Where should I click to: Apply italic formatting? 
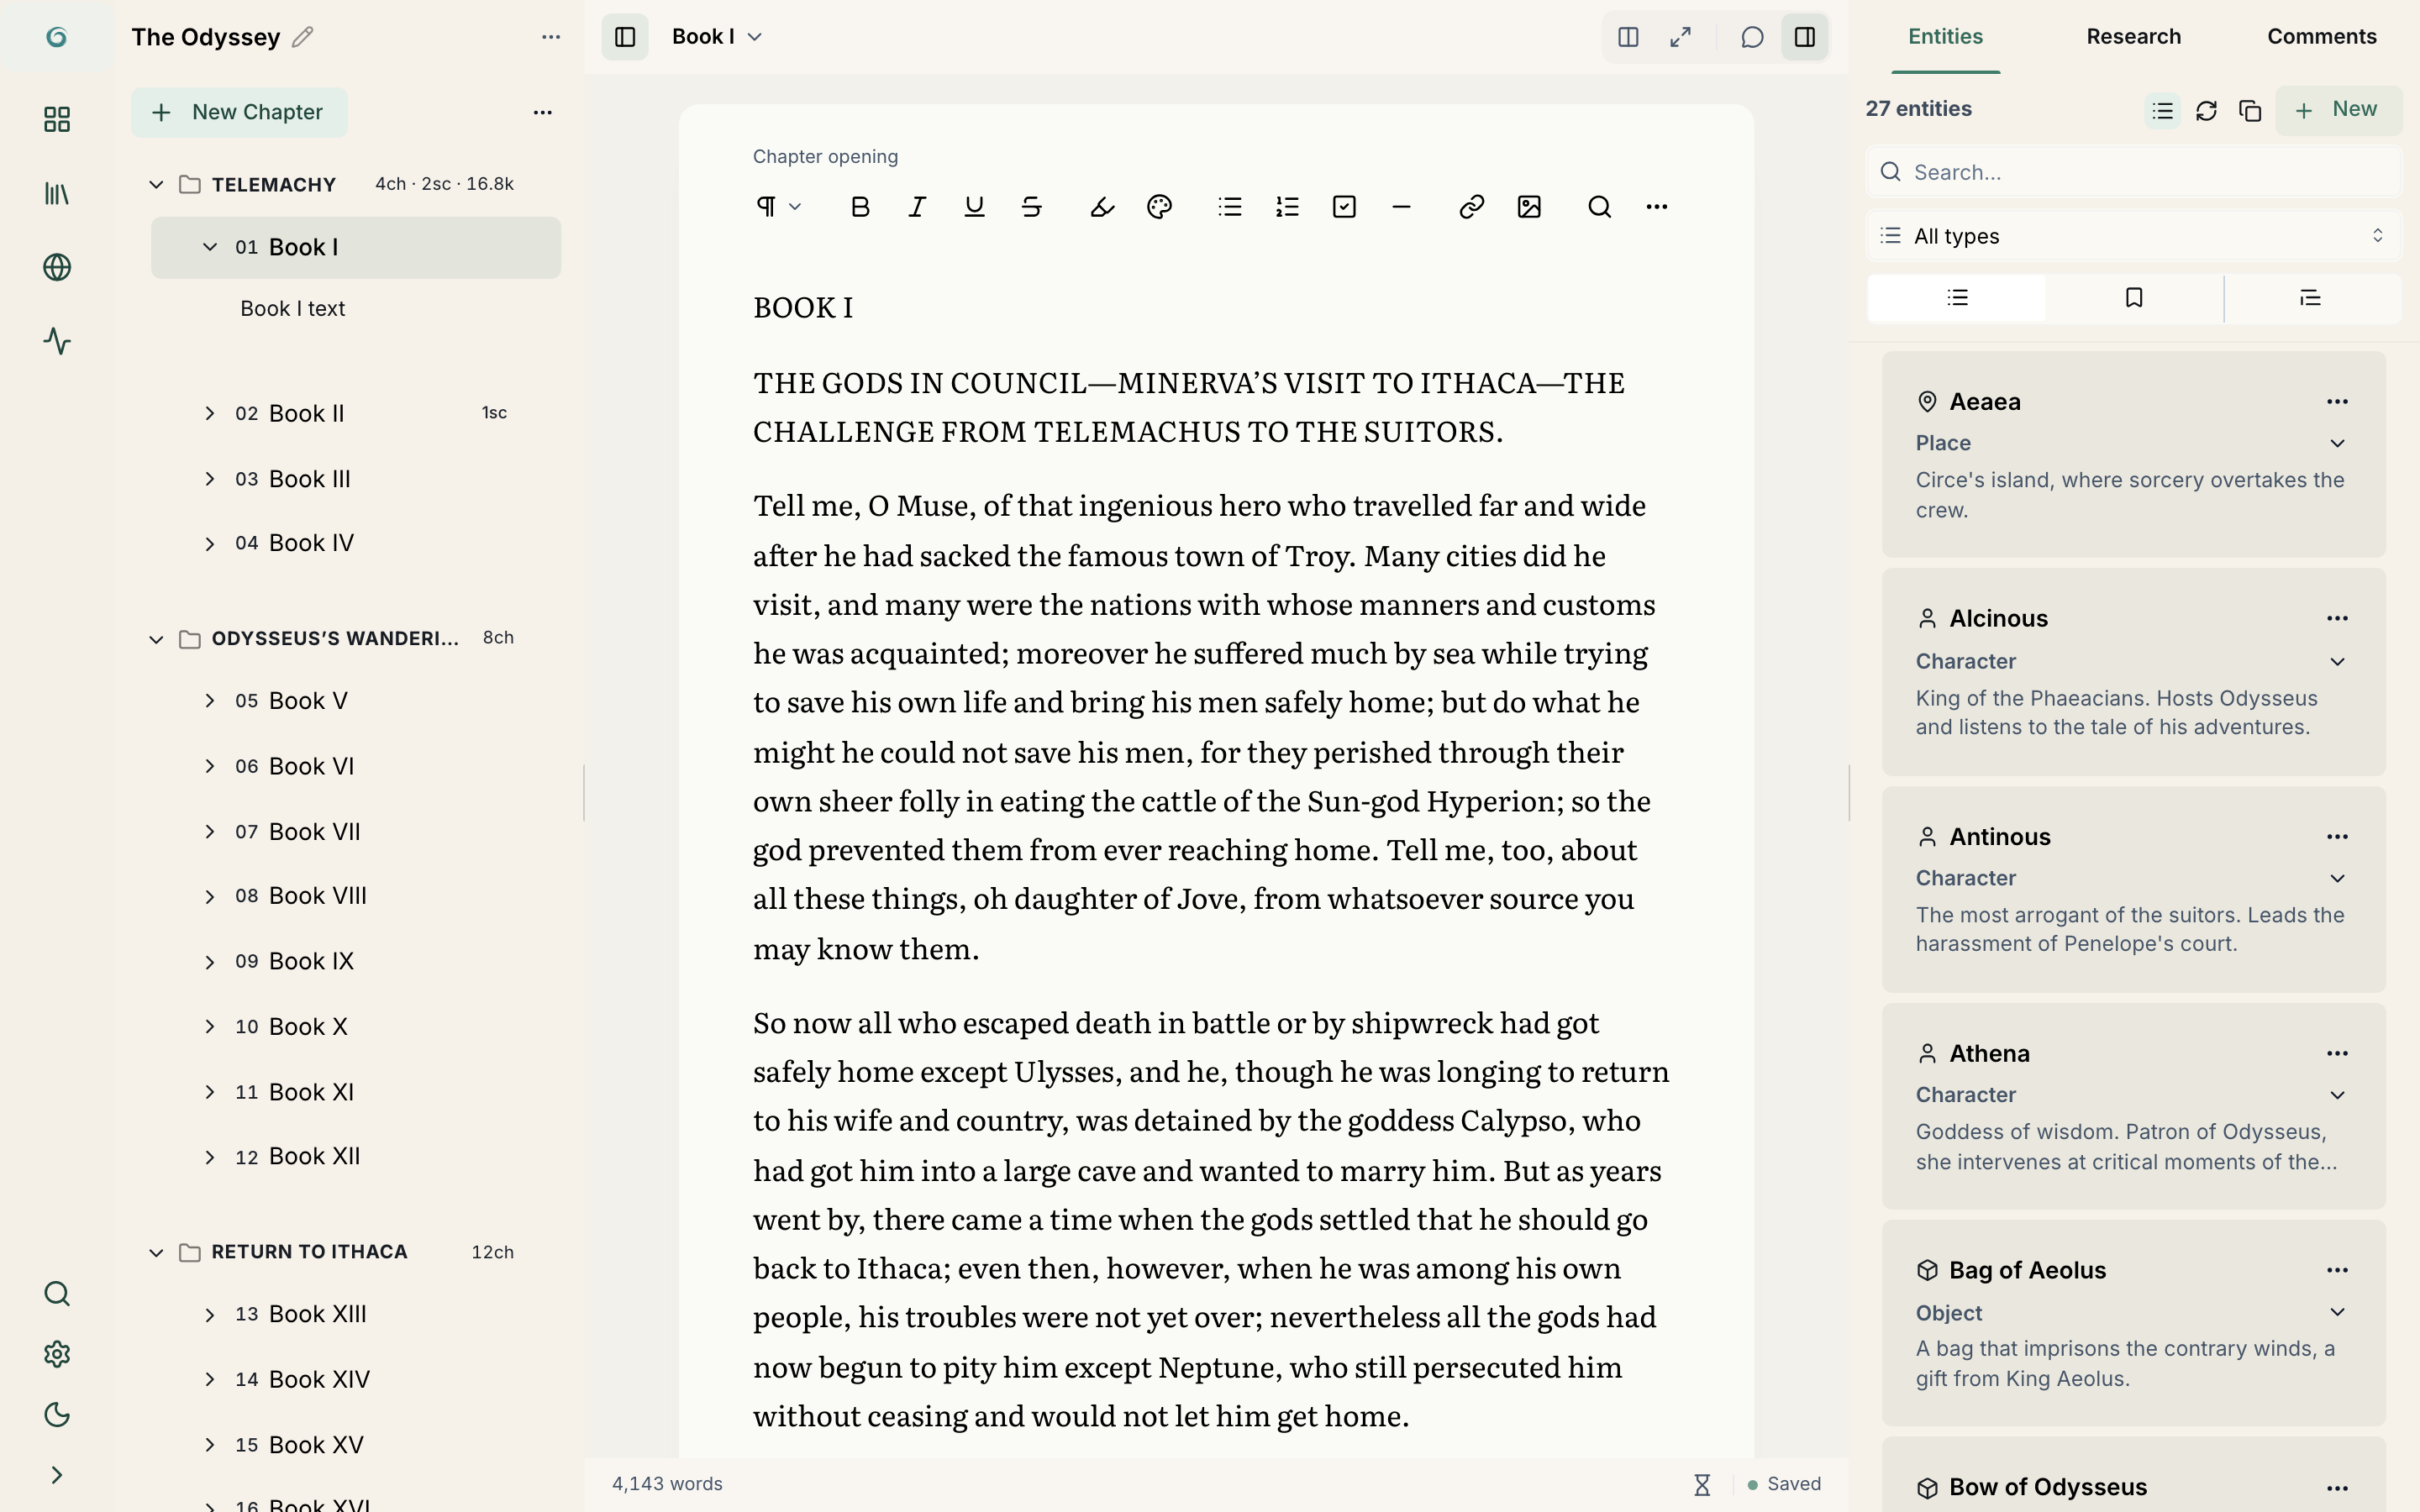(917, 207)
